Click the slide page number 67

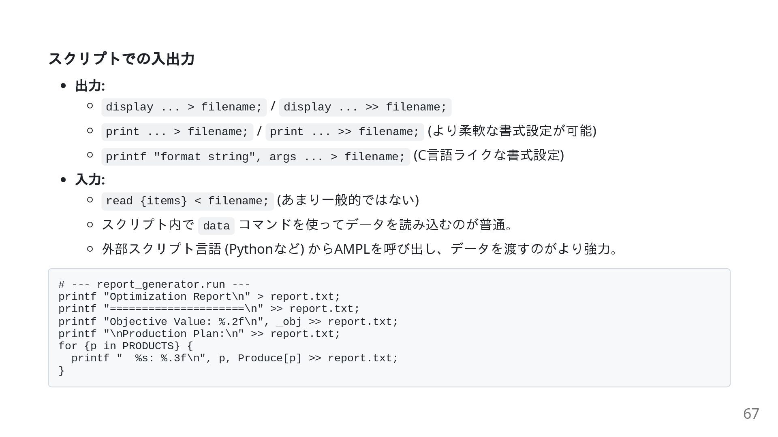[751, 414]
